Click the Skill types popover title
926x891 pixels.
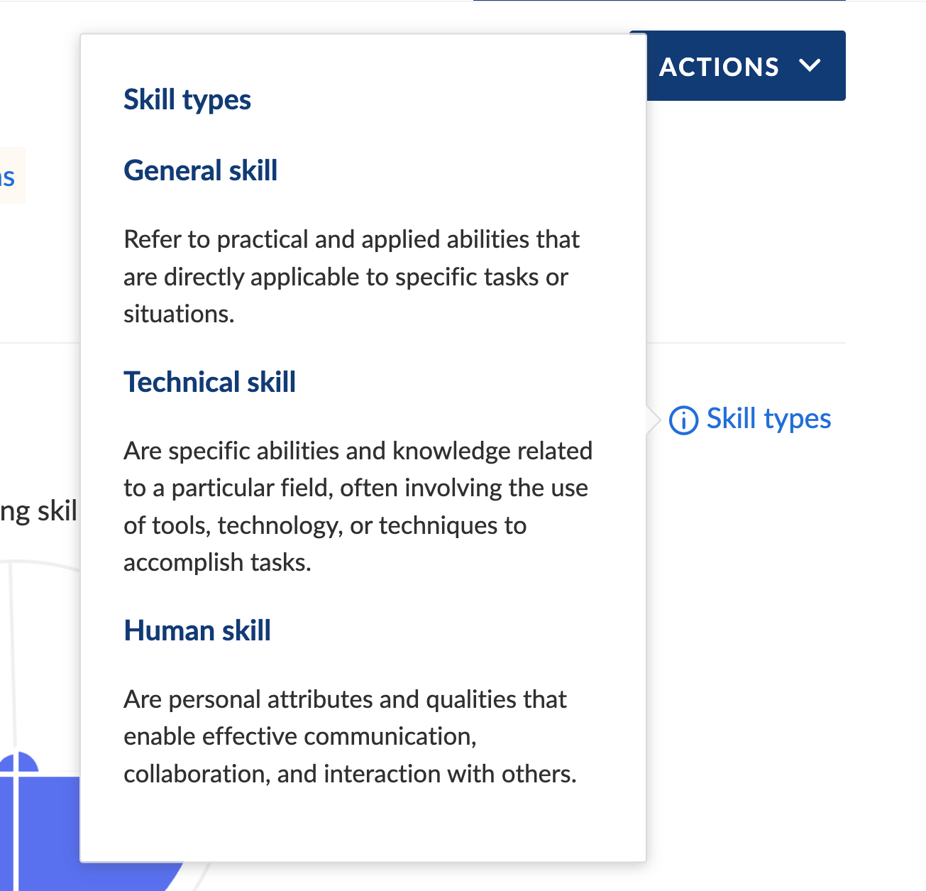click(x=187, y=99)
